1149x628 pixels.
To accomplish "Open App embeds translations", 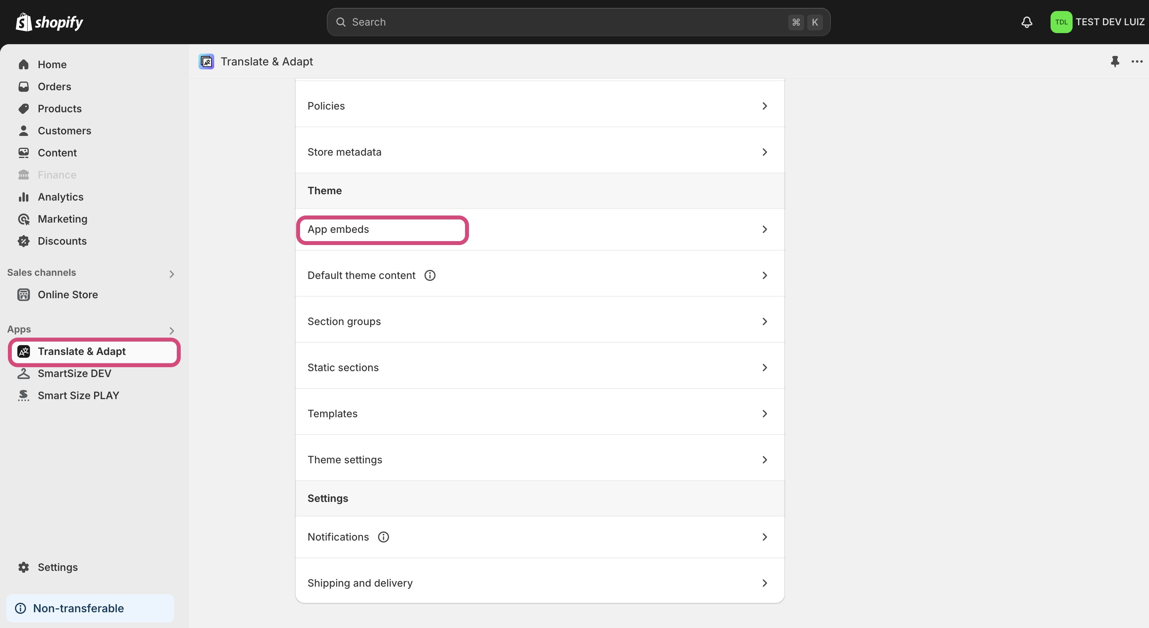I will coord(540,229).
